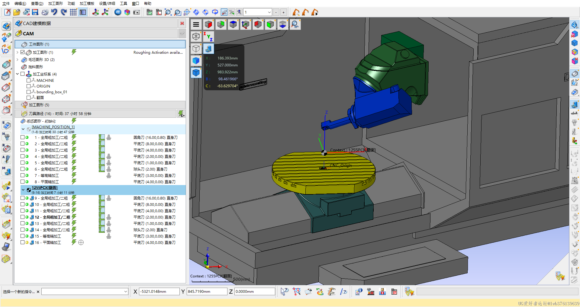
Task: Click the green check icon in CAM header
Action: point(182,34)
